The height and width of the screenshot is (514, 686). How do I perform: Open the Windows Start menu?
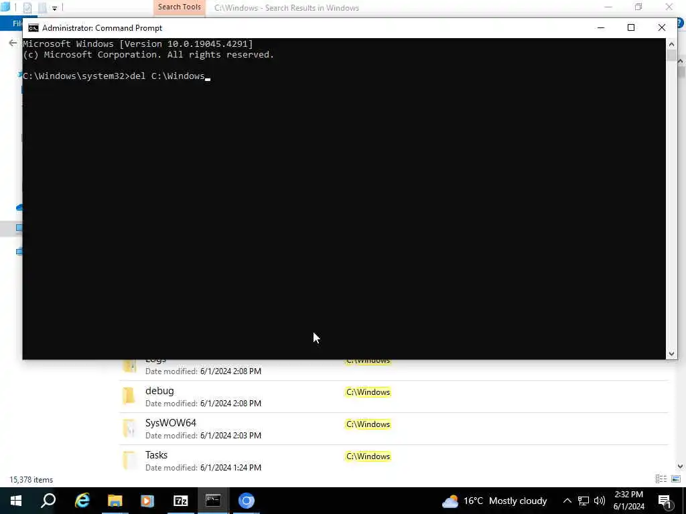[x=16, y=501]
